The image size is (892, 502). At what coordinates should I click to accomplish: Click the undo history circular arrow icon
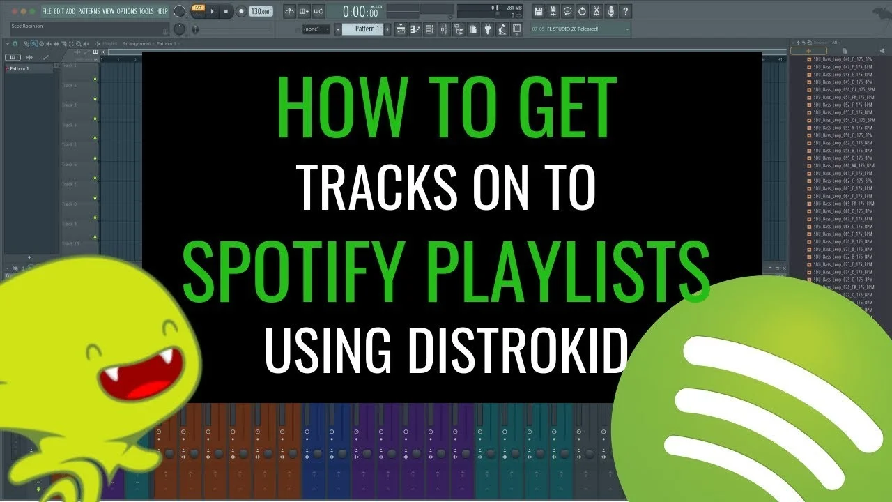(x=582, y=12)
